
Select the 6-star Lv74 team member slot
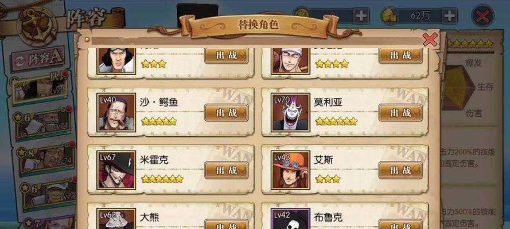(x=43, y=123)
